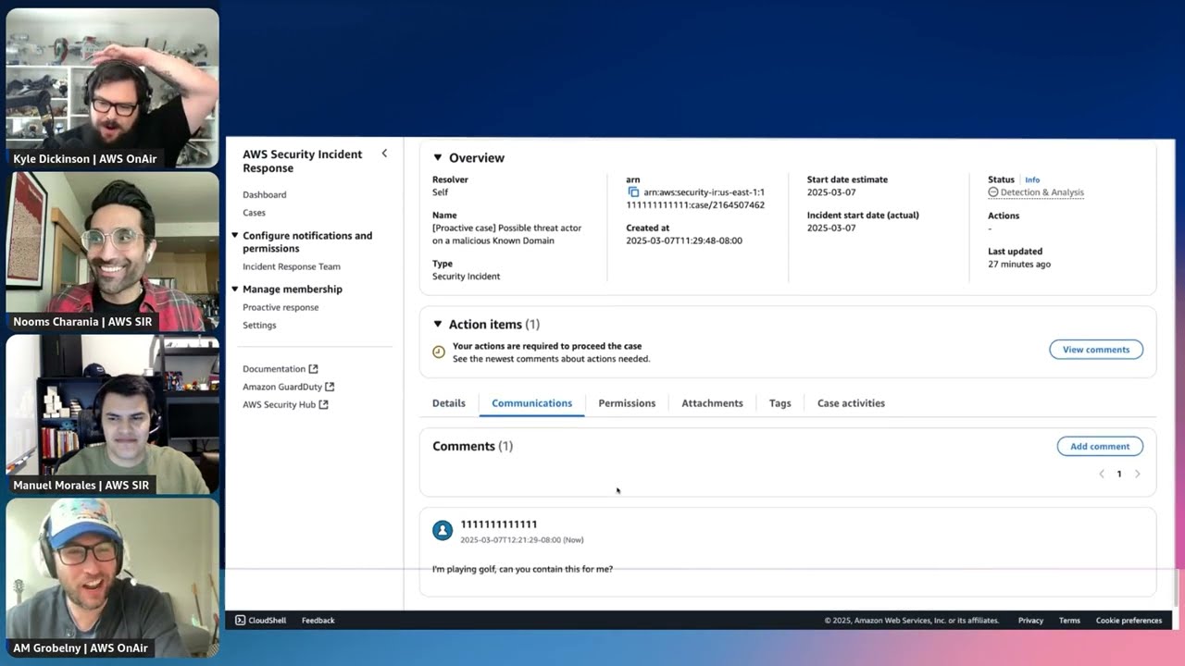Collapse Configure notifications and permissions group
Viewport: 1185px width, 666px height.
[235, 236]
